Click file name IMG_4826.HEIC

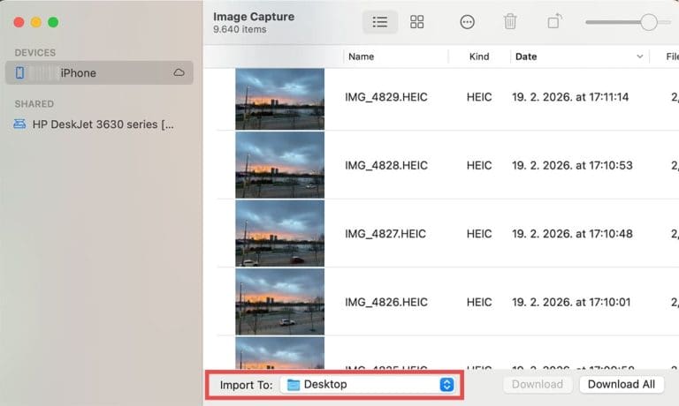tap(385, 302)
